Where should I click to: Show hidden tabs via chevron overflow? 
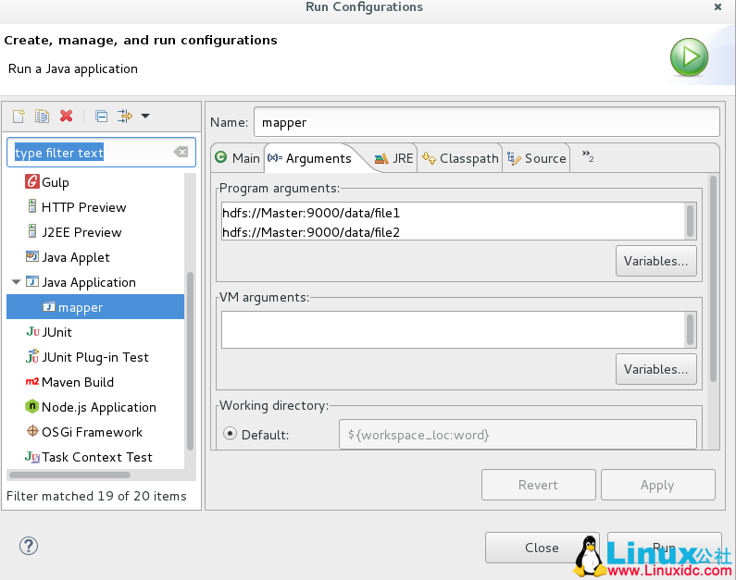pos(588,155)
